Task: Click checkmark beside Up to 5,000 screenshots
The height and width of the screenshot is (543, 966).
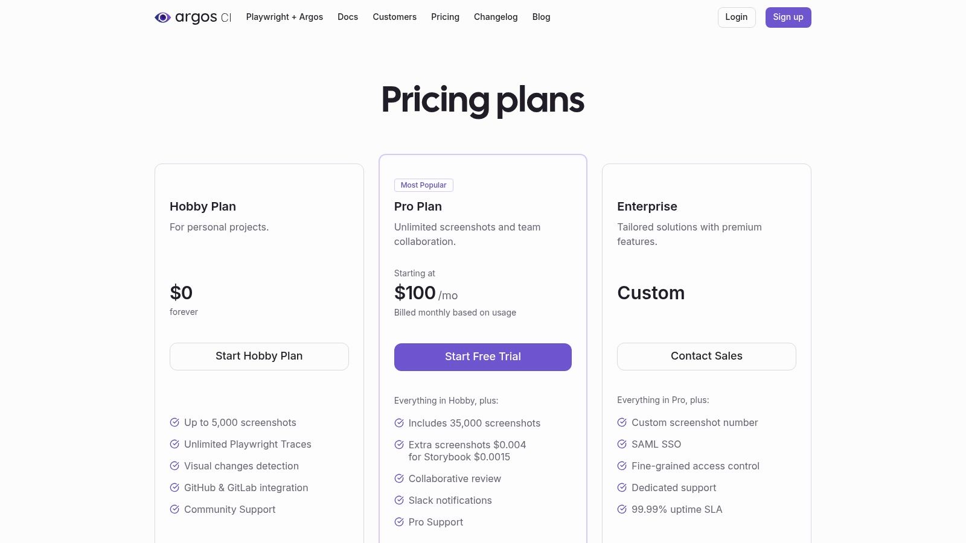Action: pyautogui.click(x=175, y=422)
